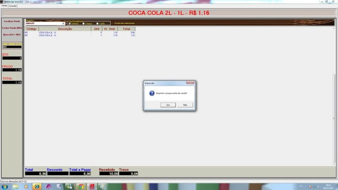Click the sidebar TOTAL field
The height and width of the screenshot is (190, 338).
(12, 82)
